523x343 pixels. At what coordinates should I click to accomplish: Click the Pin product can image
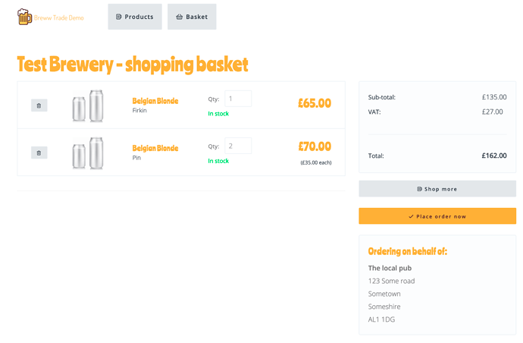coord(88,153)
